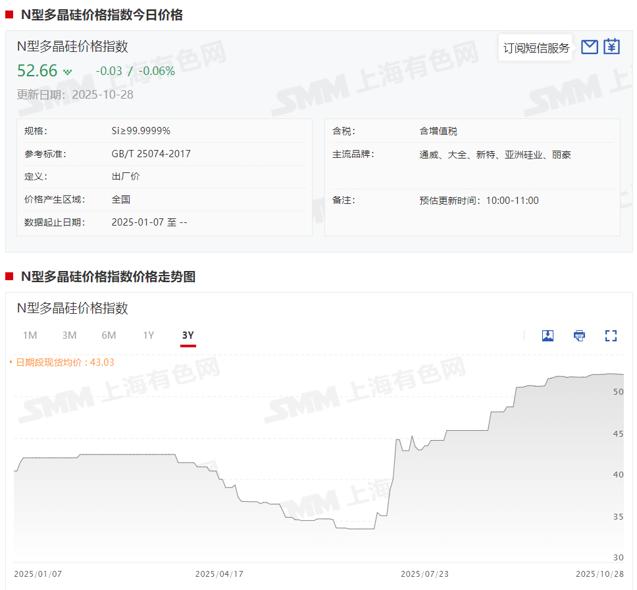Click the green down-arrow beside 52.66
Screen dimensions: 637x590
click(x=67, y=72)
